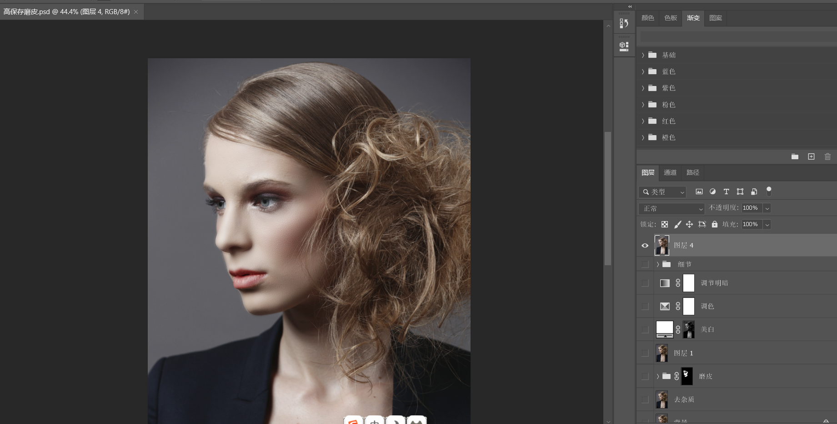The width and height of the screenshot is (837, 424).
Task: Click the lock transparent pixels icon
Action: tap(665, 224)
